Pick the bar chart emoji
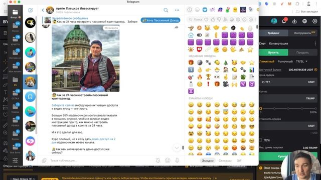 [x=252, y=70]
